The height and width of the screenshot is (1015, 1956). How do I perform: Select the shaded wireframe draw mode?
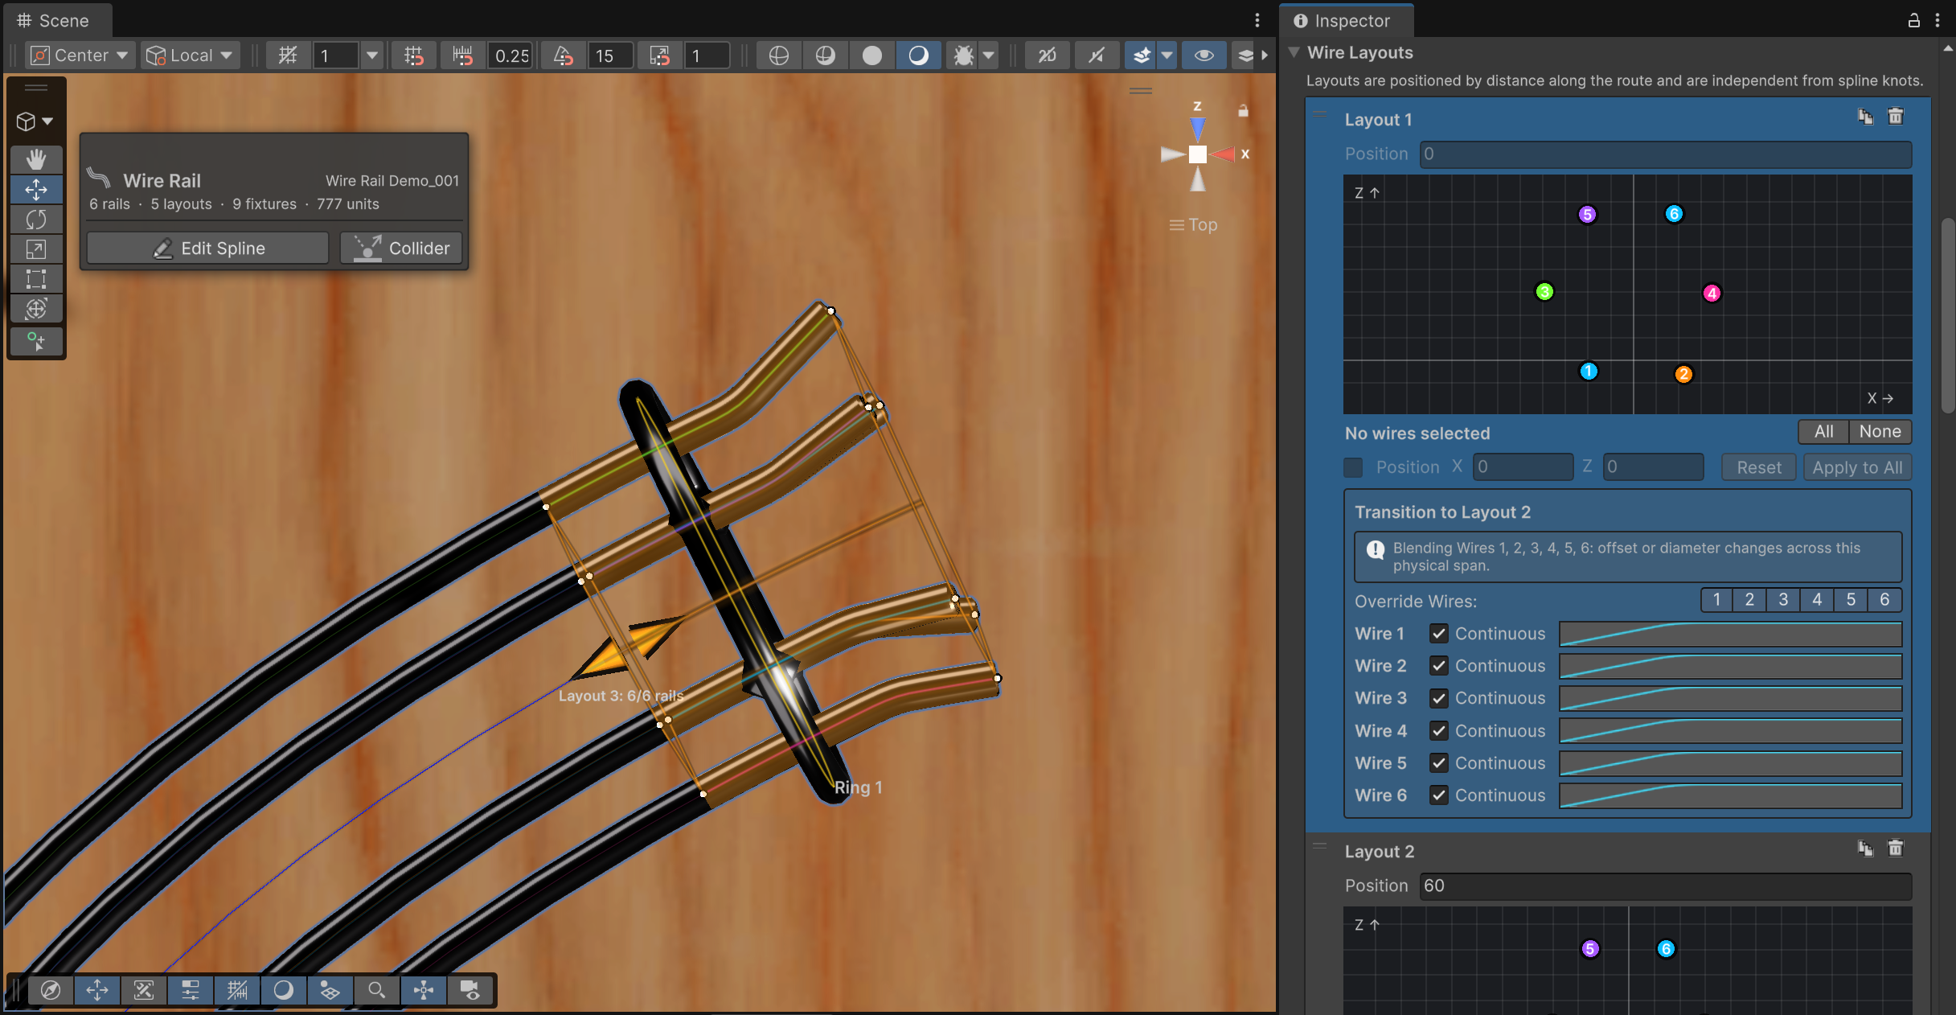825,55
